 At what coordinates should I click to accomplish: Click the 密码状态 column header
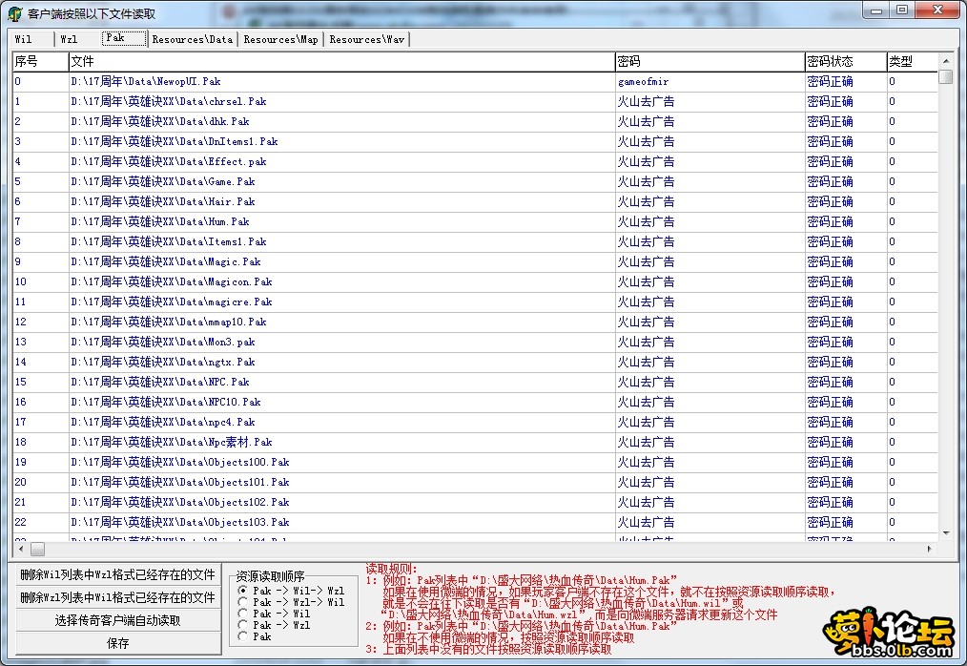[846, 61]
